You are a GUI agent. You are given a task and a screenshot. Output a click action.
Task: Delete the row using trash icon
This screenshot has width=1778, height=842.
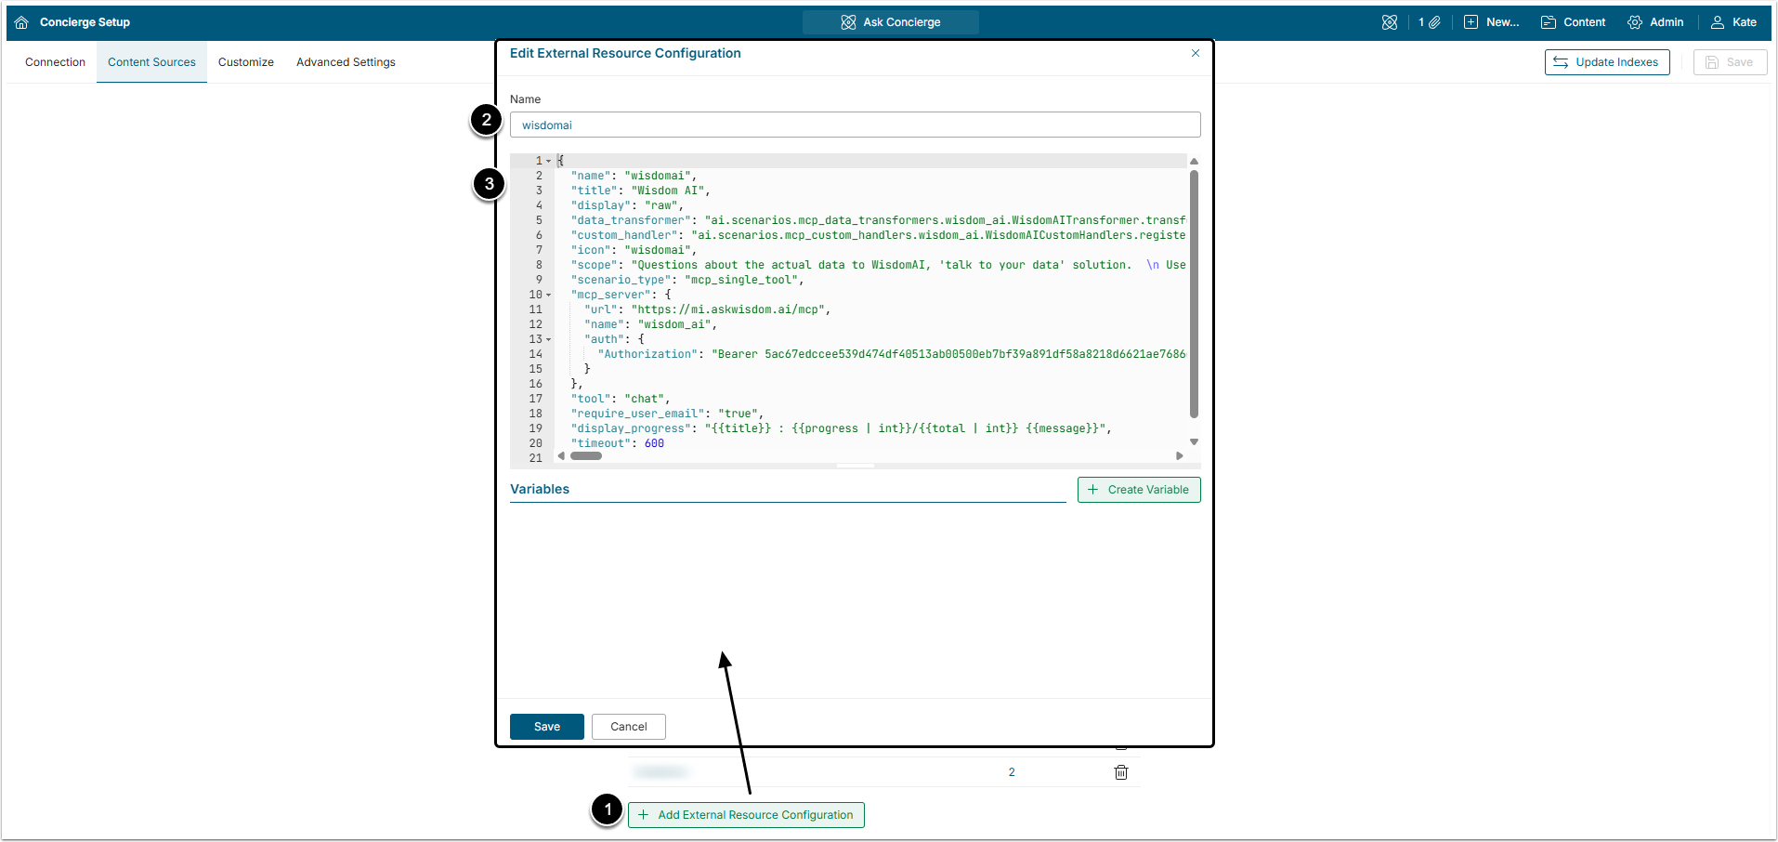(1121, 772)
